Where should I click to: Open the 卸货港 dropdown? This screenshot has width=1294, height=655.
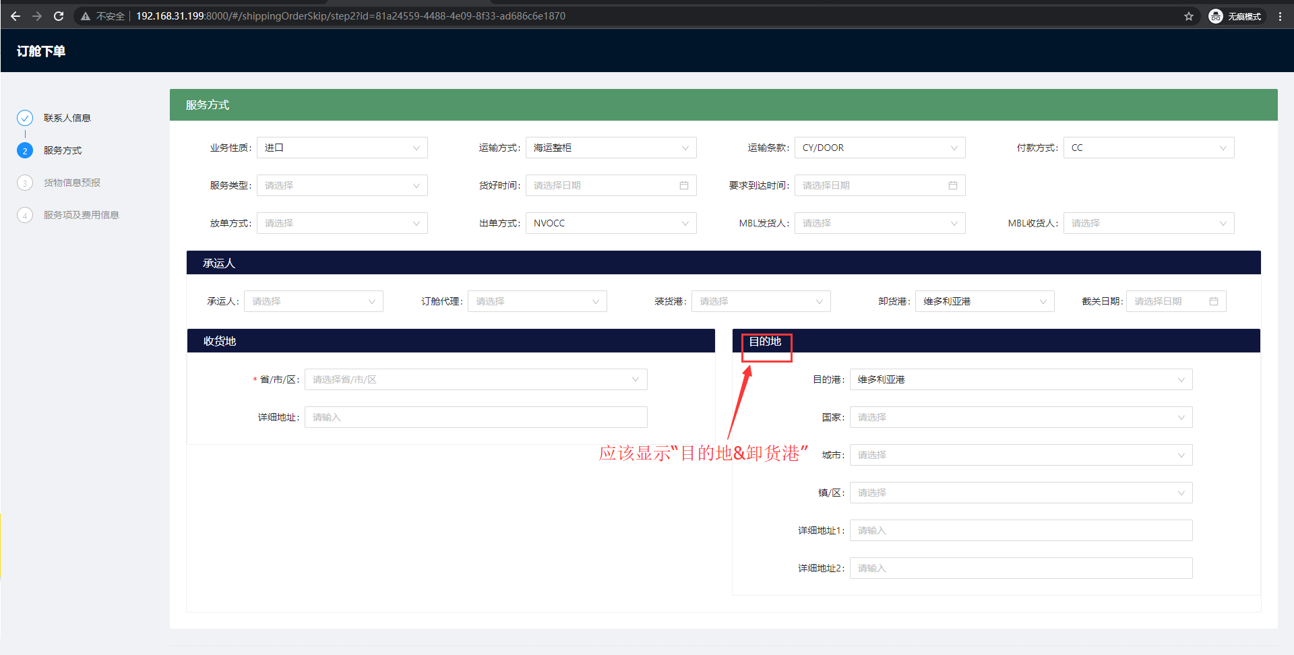point(984,301)
